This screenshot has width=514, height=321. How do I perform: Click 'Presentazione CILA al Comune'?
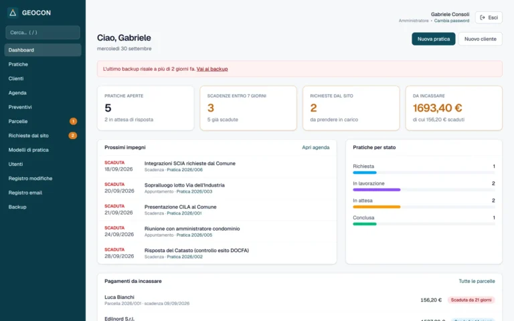(180, 207)
